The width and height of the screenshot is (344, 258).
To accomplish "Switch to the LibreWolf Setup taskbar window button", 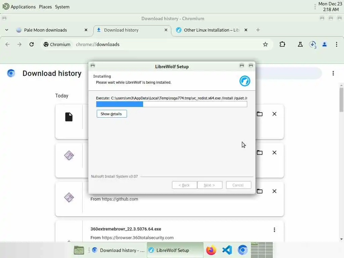I will click(x=175, y=250).
